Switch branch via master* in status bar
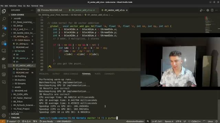Image resolution: width=220 pixels, height=123 pixels. (x=12, y=122)
